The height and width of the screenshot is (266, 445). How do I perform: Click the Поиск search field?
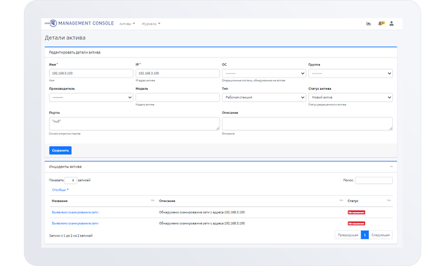(374, 180)
